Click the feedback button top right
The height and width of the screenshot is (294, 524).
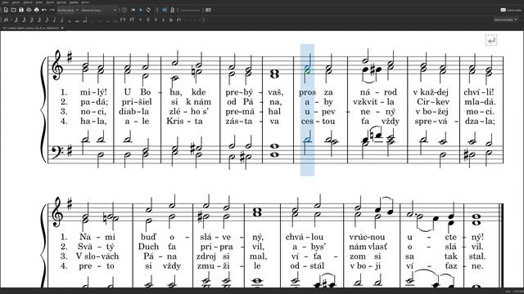(x=511, y=10)
